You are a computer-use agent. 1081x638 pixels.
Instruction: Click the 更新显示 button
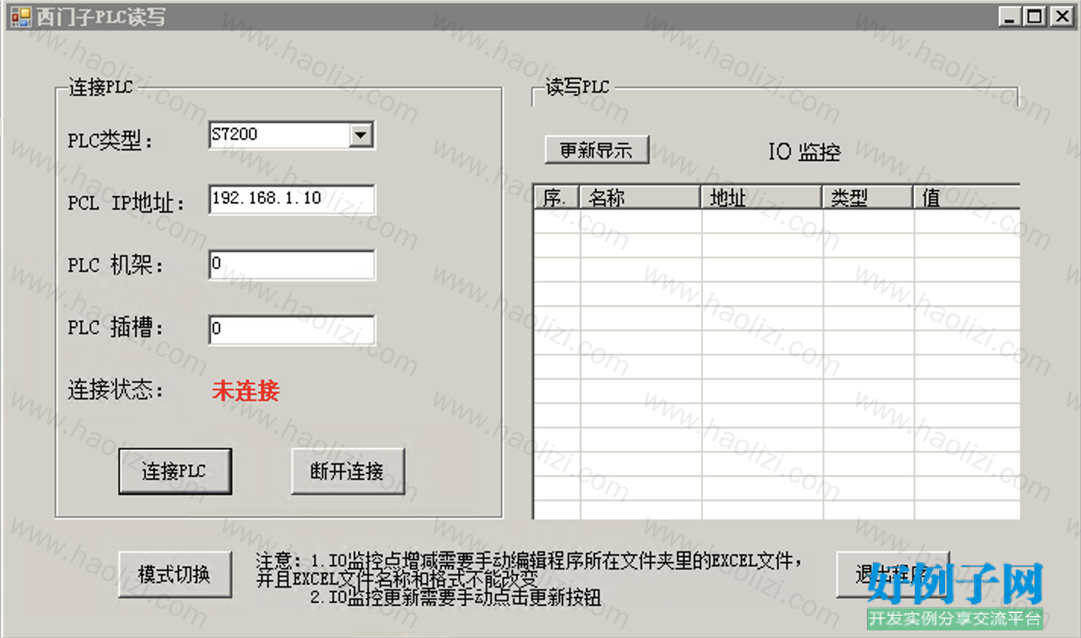[x=597, y=150]
